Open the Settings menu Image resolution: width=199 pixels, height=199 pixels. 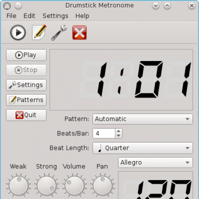[x=55, y=16]
